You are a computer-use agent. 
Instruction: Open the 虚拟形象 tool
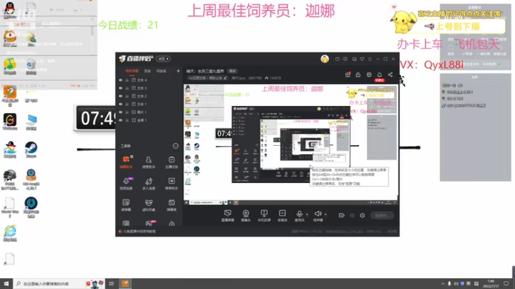[x=149, y=205]
